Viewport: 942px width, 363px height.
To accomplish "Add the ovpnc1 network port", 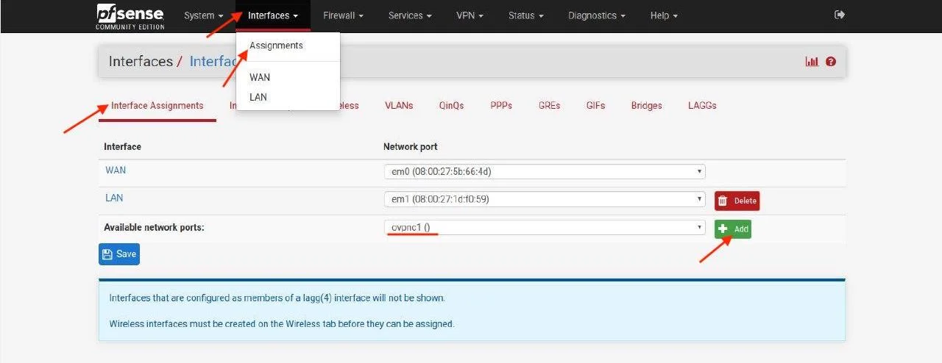I will pos(732,229).
